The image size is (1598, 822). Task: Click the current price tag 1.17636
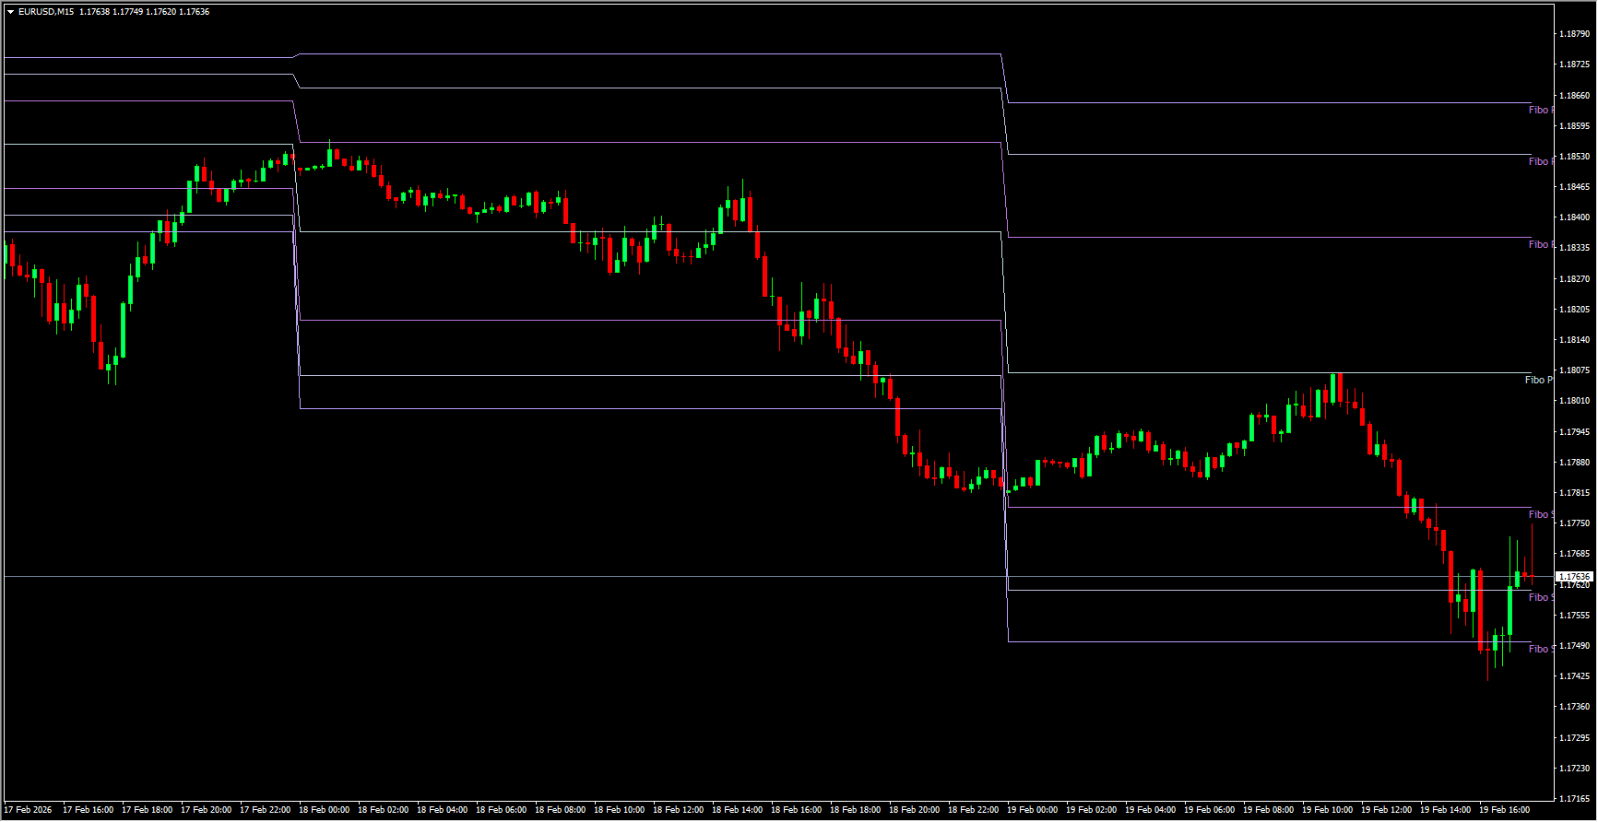coord(1574,577)
